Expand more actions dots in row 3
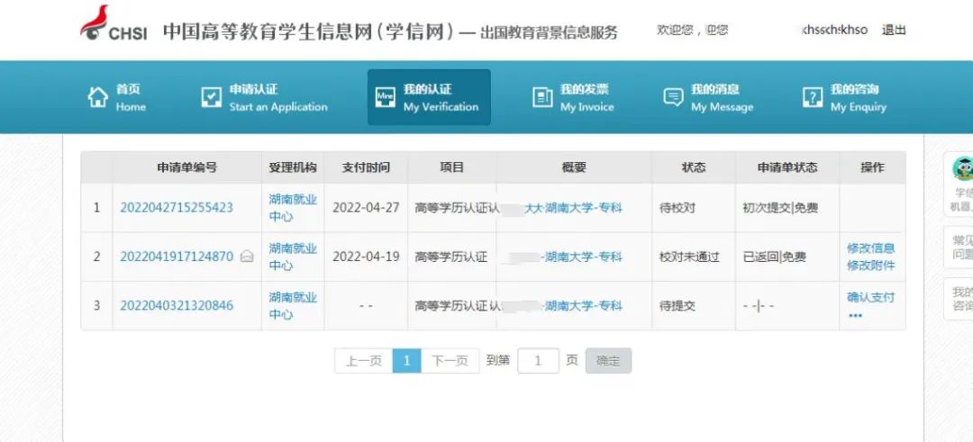The width and height of the screenshot is (973, 442). (855, 315)
